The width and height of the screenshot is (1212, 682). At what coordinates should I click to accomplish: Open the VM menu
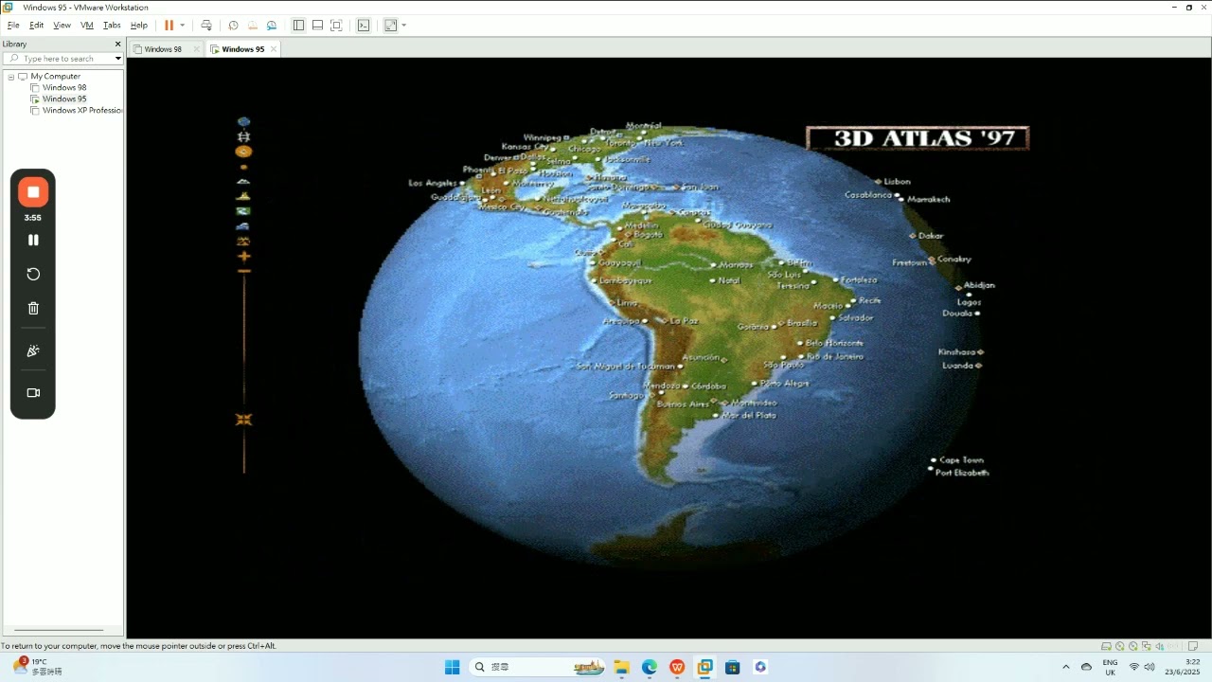[87, 26]
